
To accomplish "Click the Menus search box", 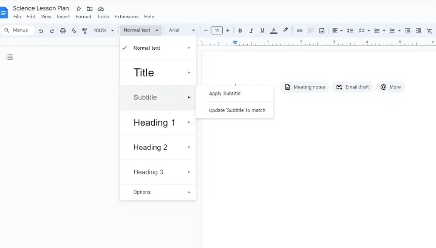I will pyautogui.click(x=17, y=30).
